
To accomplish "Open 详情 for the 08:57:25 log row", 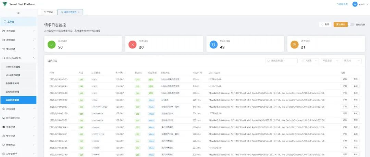I will tap(345, 141).
